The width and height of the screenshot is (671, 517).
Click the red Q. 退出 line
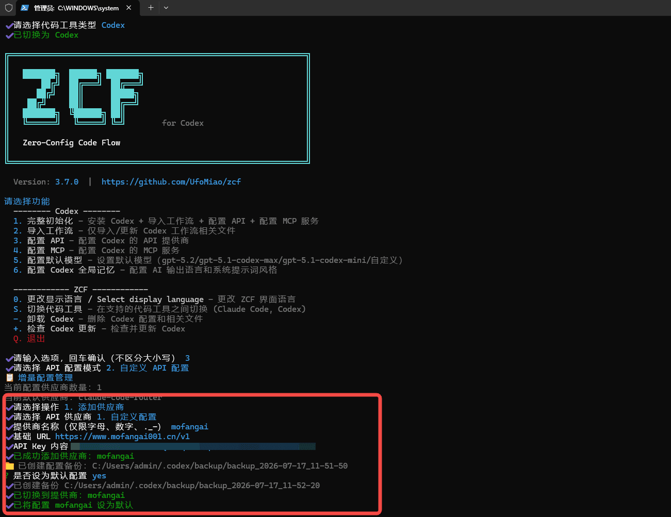coord(29,339)
